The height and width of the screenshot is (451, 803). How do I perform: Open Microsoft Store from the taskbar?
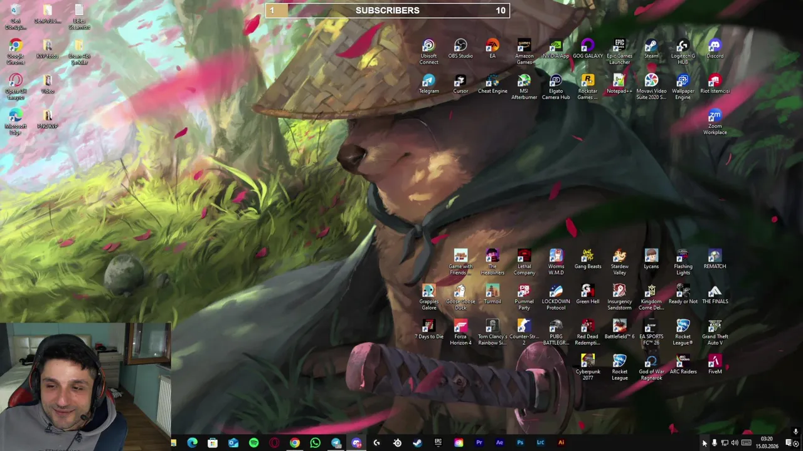pyautogui.click(x=213, y=443)
